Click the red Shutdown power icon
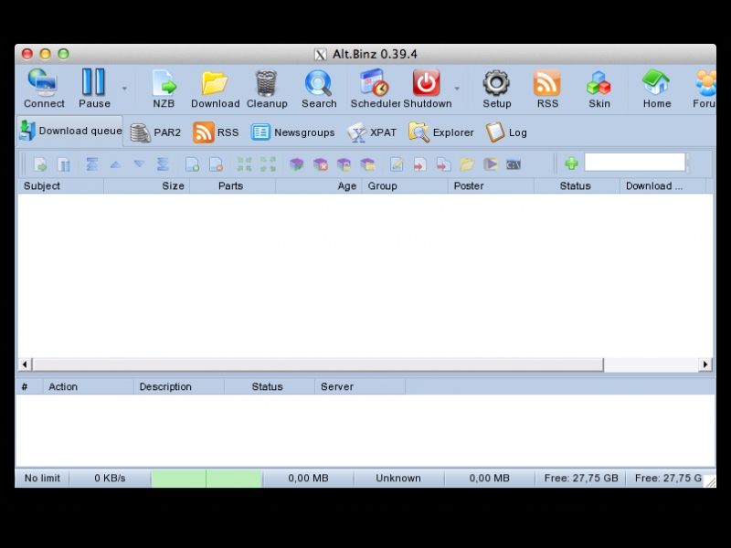This screenshot has width=731, height=548. [426, 84]
